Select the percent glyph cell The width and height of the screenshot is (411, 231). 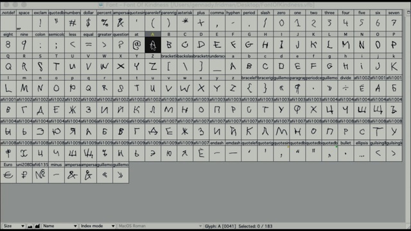(104, 21)
